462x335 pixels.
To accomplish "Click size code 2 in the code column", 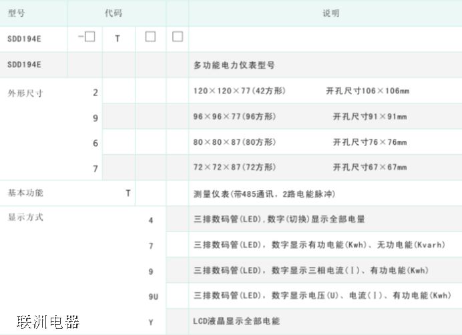I will pyautogui.click(x=95, y=92).
